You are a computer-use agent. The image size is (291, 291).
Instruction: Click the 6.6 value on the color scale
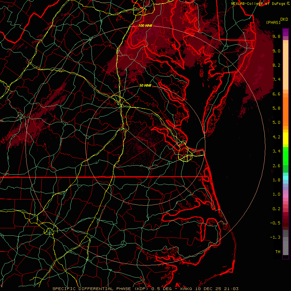tap(276, 94)
